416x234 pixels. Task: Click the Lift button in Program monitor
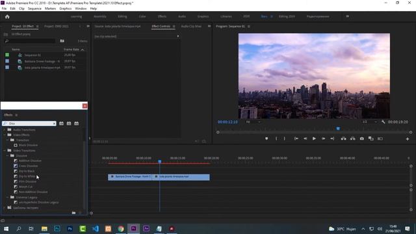[343, 138]
